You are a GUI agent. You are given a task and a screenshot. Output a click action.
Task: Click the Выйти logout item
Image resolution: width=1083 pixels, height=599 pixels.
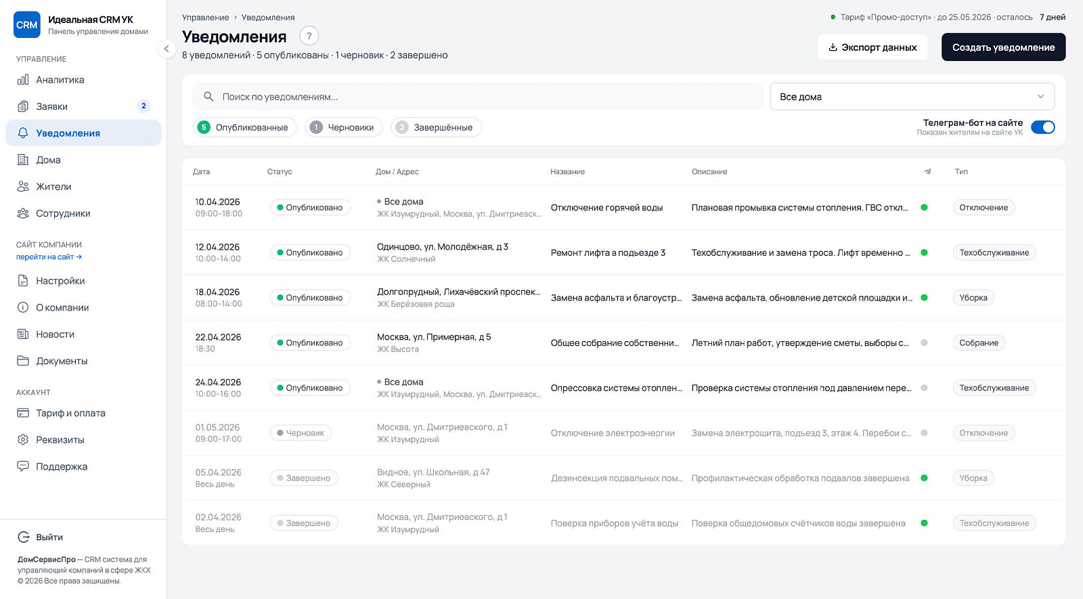click(41, 537)
